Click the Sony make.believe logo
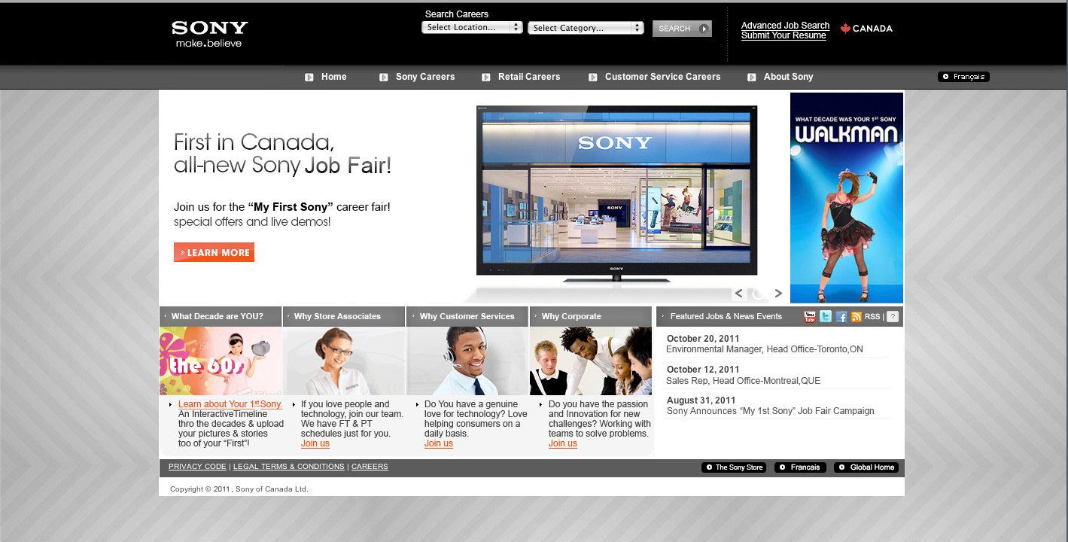Image resolution: width=1068 pixels, height=542 pixels. 209,34
